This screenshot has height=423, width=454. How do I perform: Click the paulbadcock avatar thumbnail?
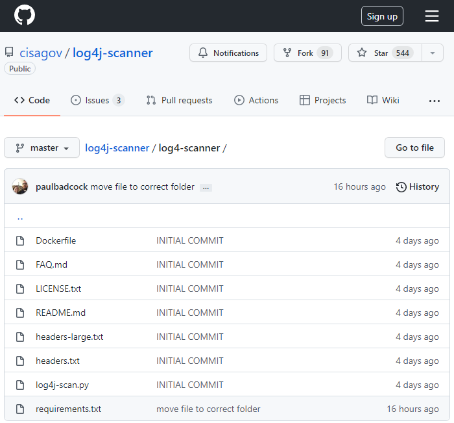click(x=20, y=186)
